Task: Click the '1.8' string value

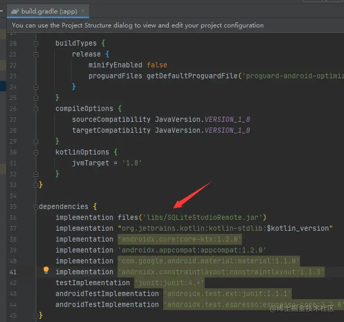Action: [x=132, y=163]
